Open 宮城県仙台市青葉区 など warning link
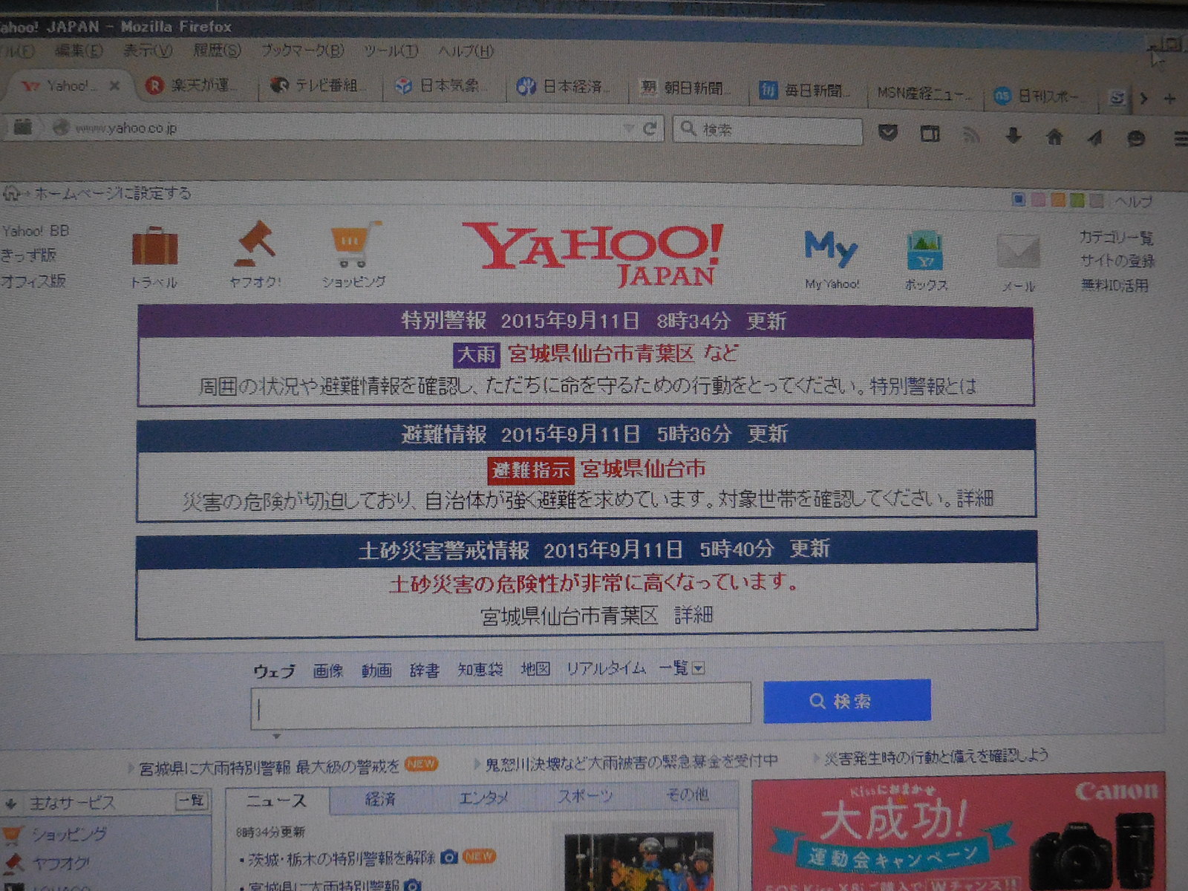The image size is (1188, 891). 622,353
